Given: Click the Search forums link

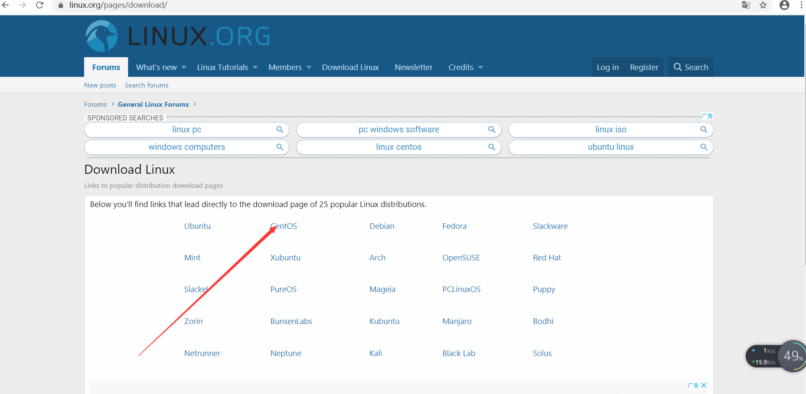Looking at the screenshot, I should pos(146,85).
